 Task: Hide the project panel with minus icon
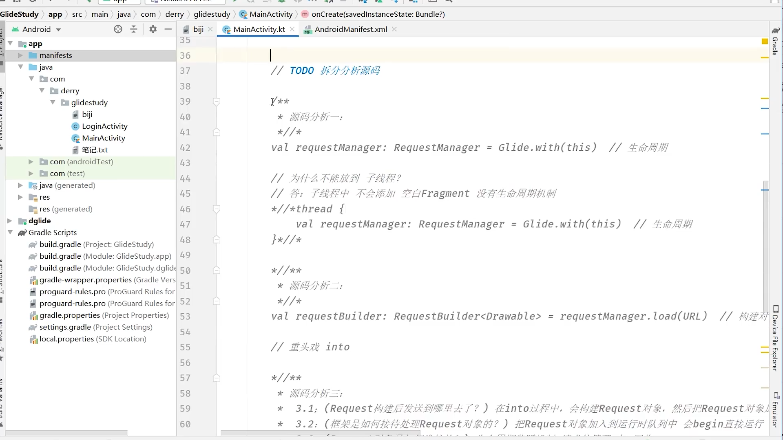point(168,29)
